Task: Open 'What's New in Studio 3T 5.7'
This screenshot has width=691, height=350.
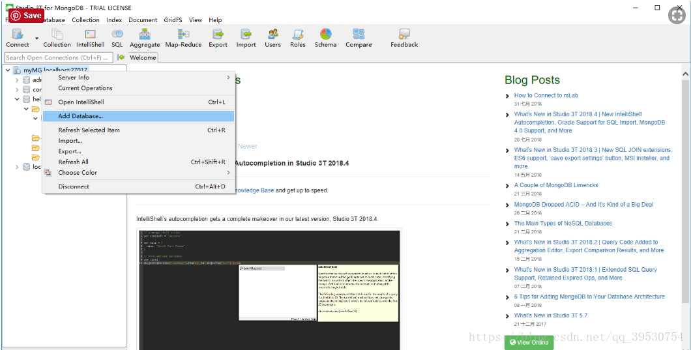Action: click(x=550, y=315)
